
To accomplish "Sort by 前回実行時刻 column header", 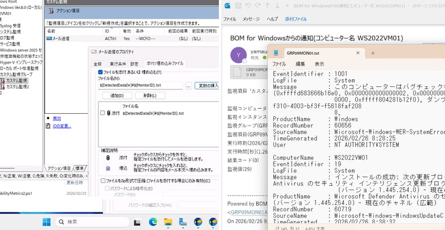I will pyautogui.click(x=204, y=31).
